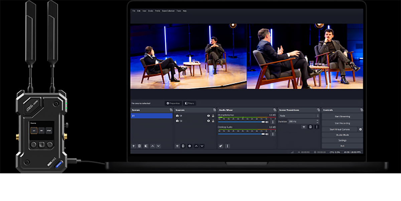401x201 pixels.
Task: Remove scene transition with trash icon
Action: [x=310, y=127]
